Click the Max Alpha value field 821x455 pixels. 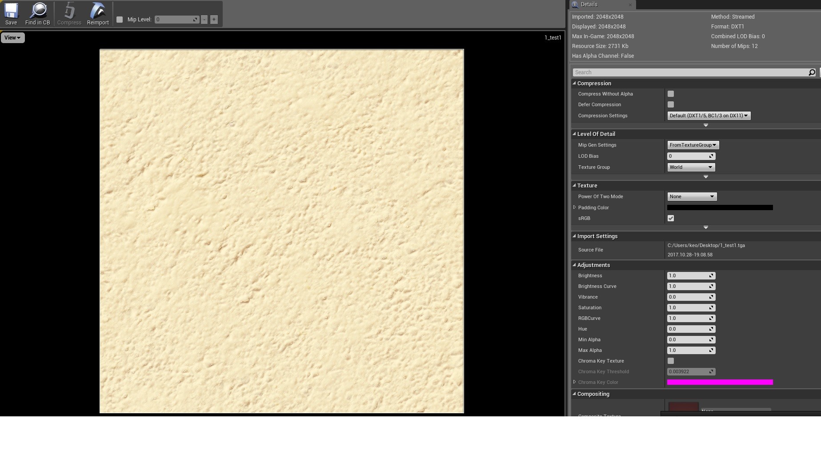[691, 350]
